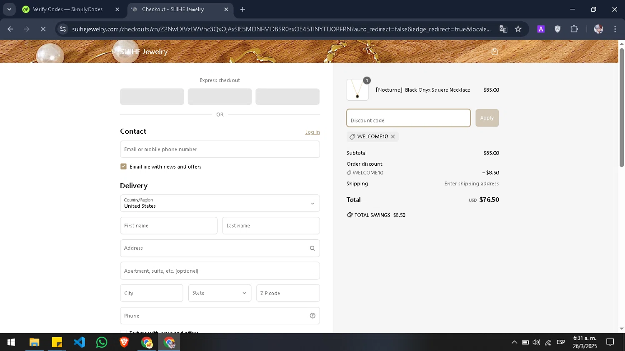Open the notification center icon
Image resolution: width=625 pixels, height=351 pixels.
[610, 342]
